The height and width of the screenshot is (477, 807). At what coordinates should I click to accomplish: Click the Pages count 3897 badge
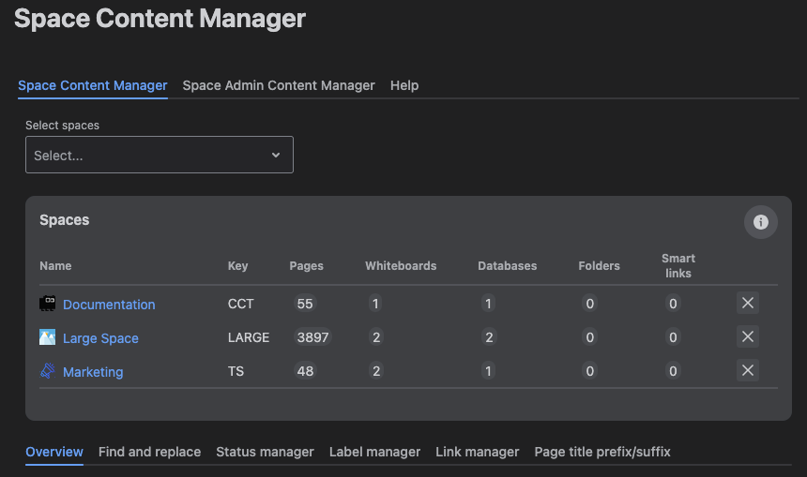(312, 337)
